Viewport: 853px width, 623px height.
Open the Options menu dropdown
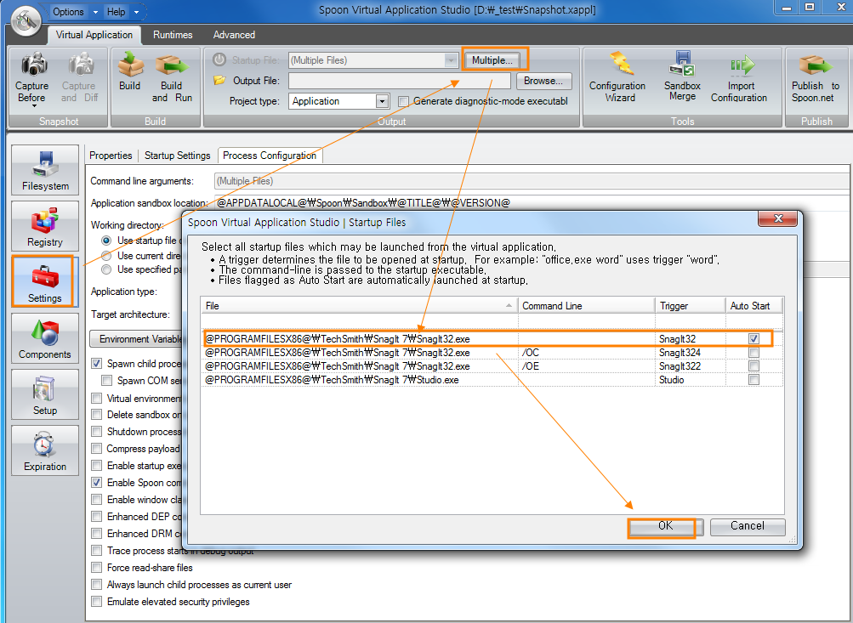[96, 12]
